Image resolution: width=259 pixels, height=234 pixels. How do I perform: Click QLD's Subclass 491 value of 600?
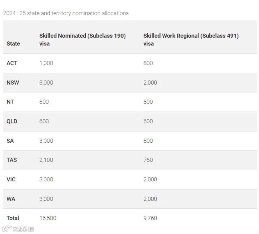point(148,121)
